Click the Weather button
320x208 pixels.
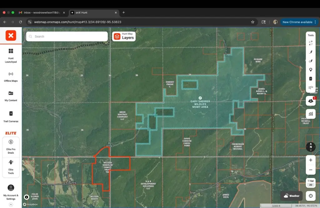coord(291,196)
